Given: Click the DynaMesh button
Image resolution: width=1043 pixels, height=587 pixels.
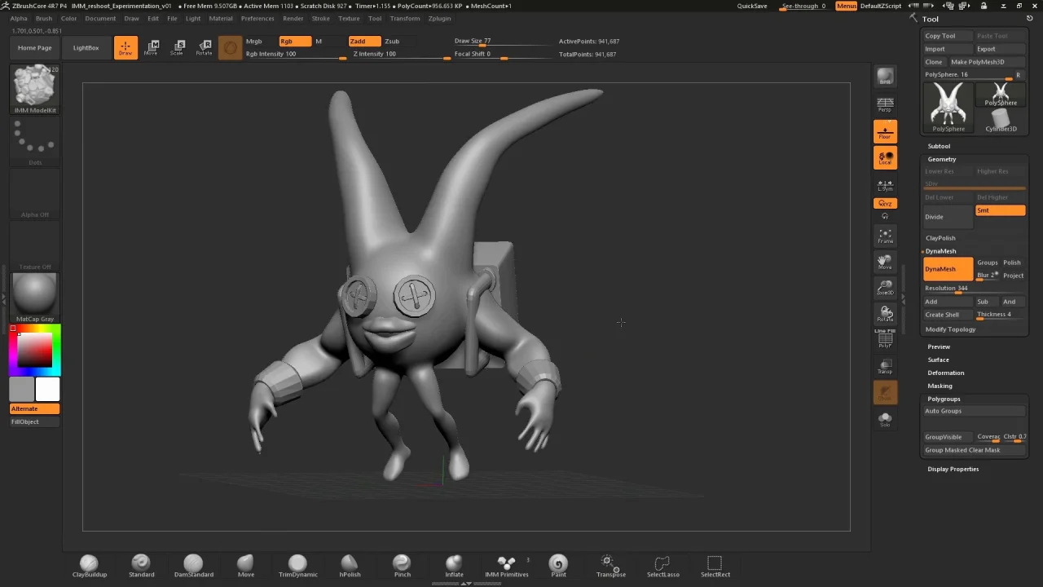Looking at the screenshot, I should point(948,269).
